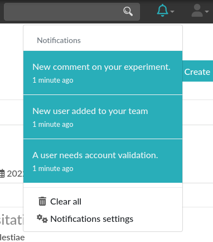Open the 'New user added to your team' notification
This screenshot has height=242, width=213.
(103, 117)
